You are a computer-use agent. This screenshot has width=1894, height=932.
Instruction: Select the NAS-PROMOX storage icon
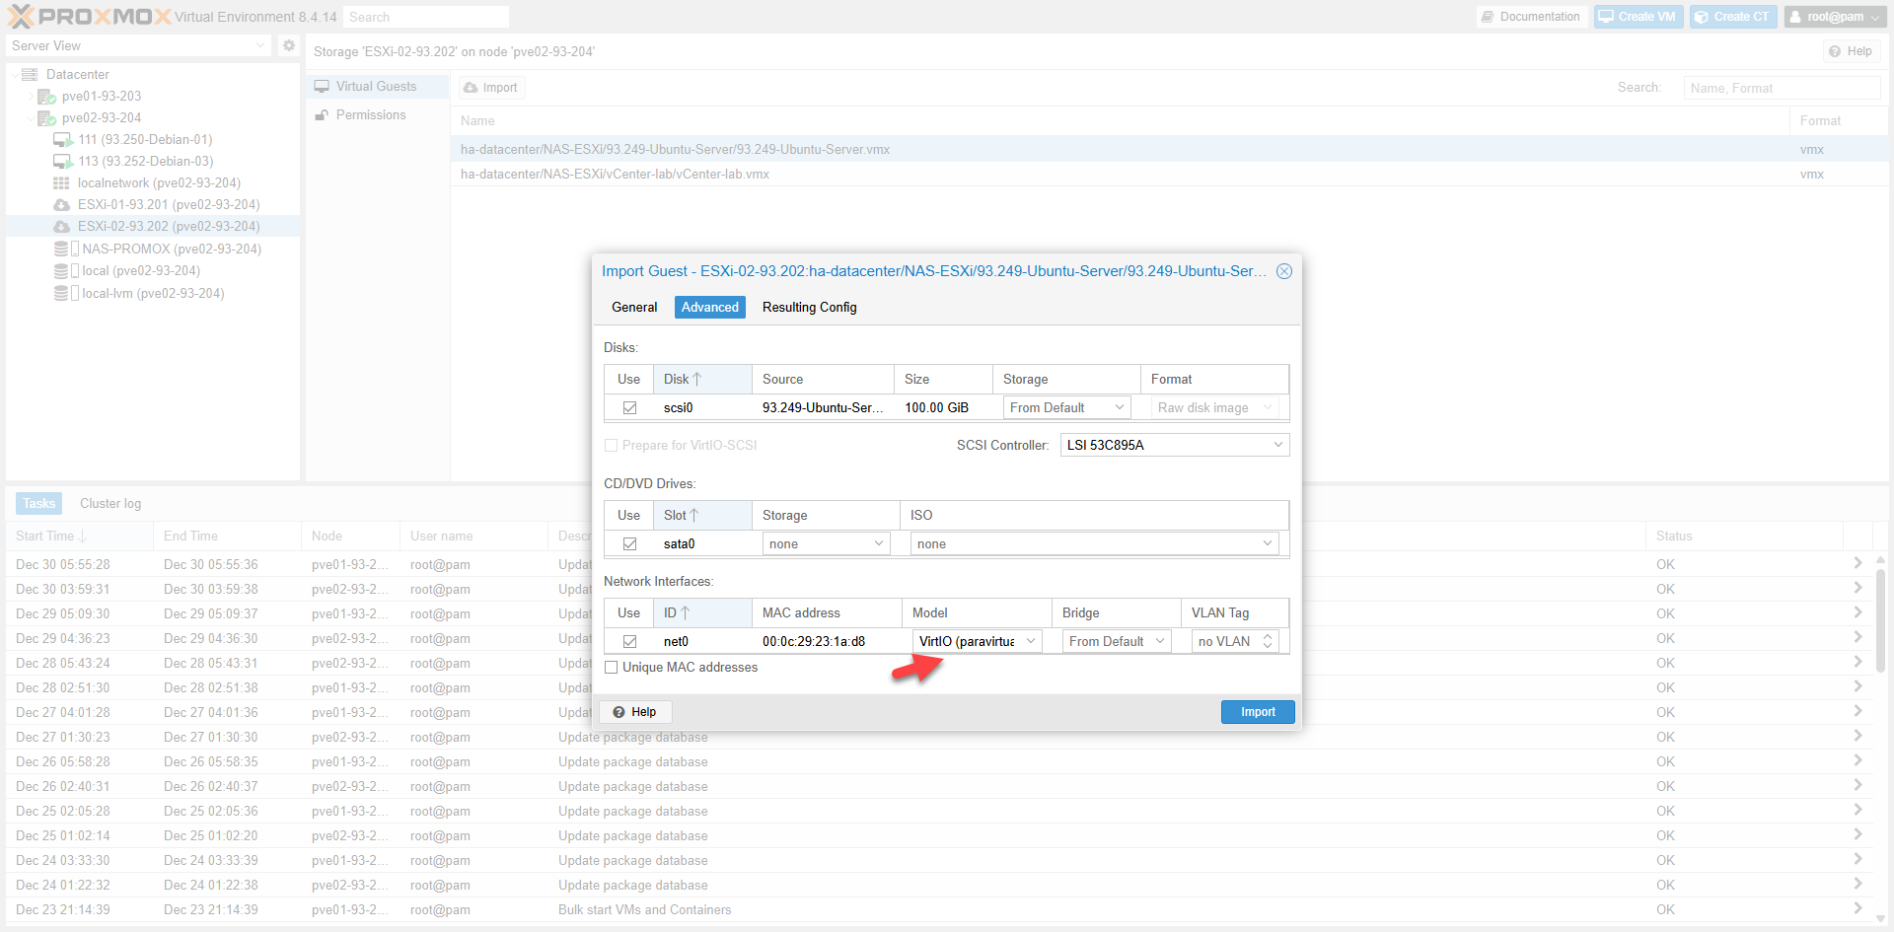(61, 250)
